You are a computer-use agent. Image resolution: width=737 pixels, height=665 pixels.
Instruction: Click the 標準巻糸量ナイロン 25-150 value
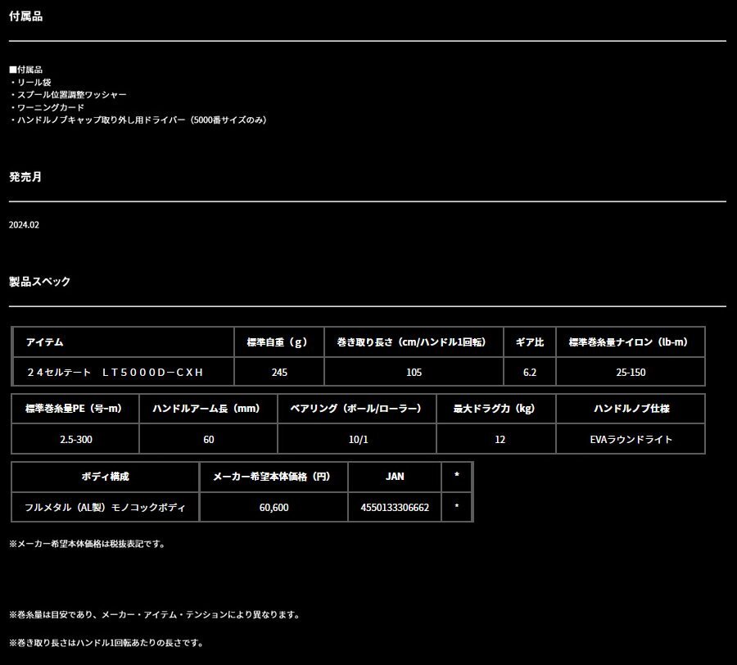pyautogui.click(x=631, y=372)
